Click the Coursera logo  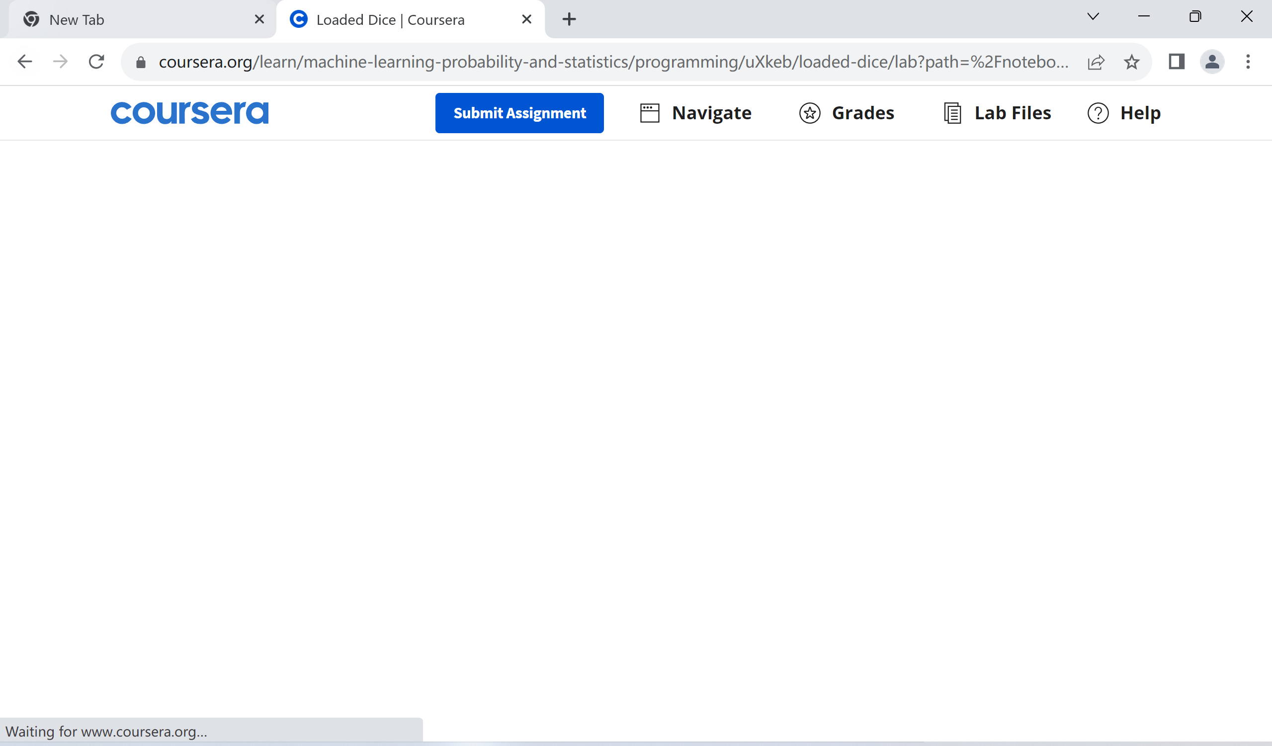(x=189, y=112)
